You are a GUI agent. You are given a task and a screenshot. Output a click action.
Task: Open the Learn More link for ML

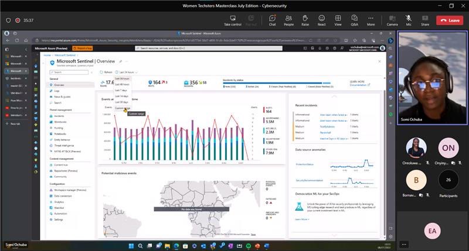click(x=302, y=219)
